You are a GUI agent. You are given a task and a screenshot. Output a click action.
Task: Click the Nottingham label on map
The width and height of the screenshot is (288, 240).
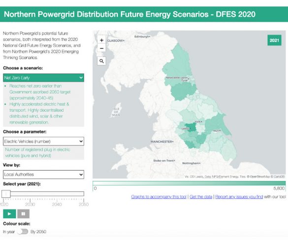[x=191, y=163]
